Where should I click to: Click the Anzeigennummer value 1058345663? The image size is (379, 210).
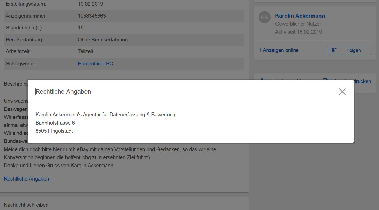(x=92, y=16)
